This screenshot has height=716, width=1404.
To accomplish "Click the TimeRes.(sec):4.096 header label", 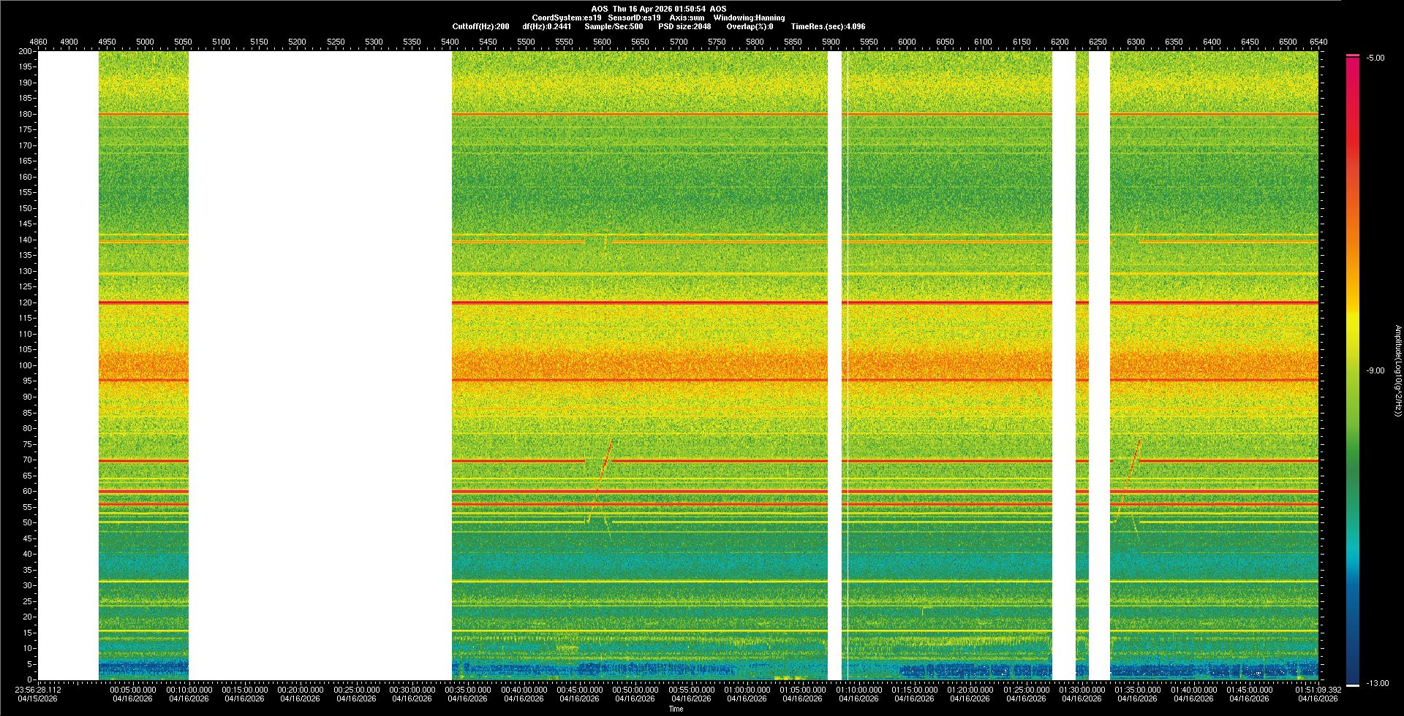I will 828,26.
